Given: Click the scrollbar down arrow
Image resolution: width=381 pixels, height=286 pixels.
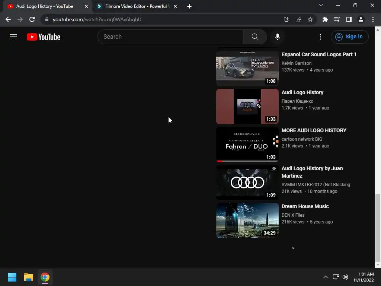Looking at the screenshot, I should [x=377, y=265].
